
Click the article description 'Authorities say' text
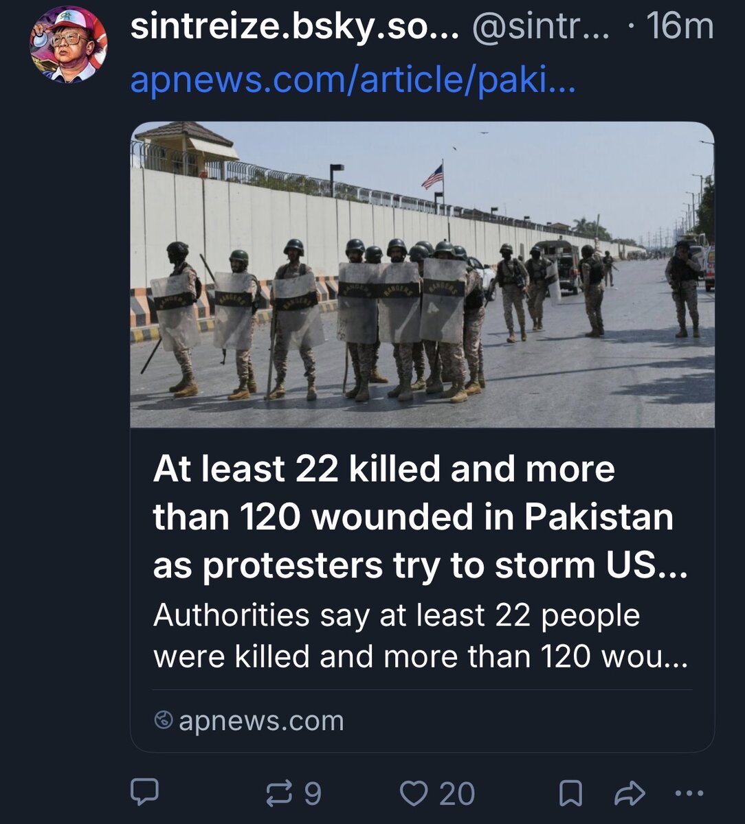(419, 636)
